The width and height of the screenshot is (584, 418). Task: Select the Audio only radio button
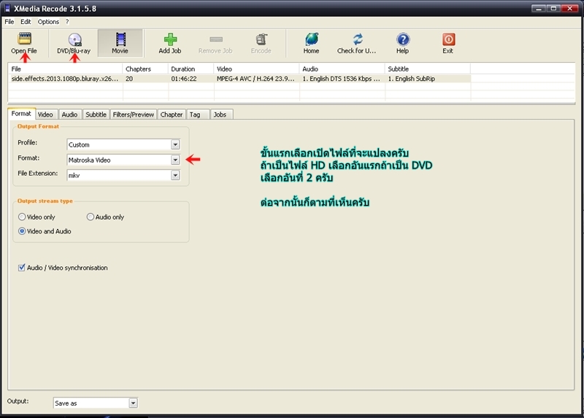click(x=90, y=217)
